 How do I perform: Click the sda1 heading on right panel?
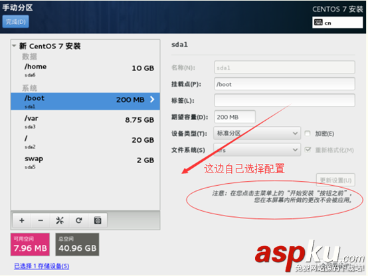point(179,44)
